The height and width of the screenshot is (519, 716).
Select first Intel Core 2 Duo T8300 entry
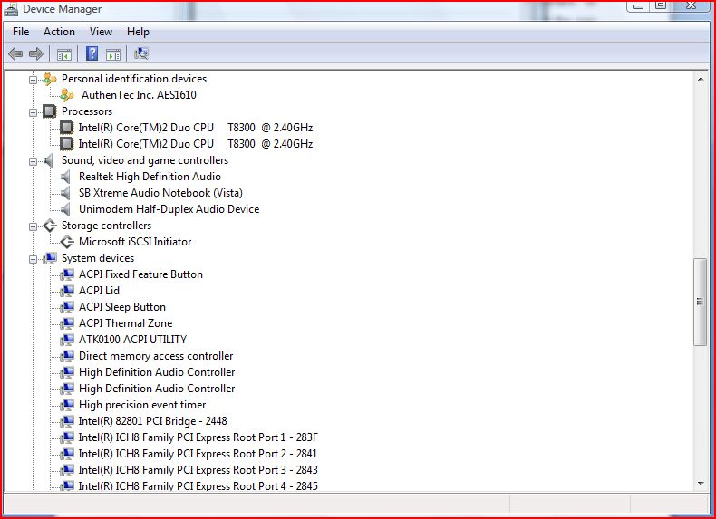[196, 128]
